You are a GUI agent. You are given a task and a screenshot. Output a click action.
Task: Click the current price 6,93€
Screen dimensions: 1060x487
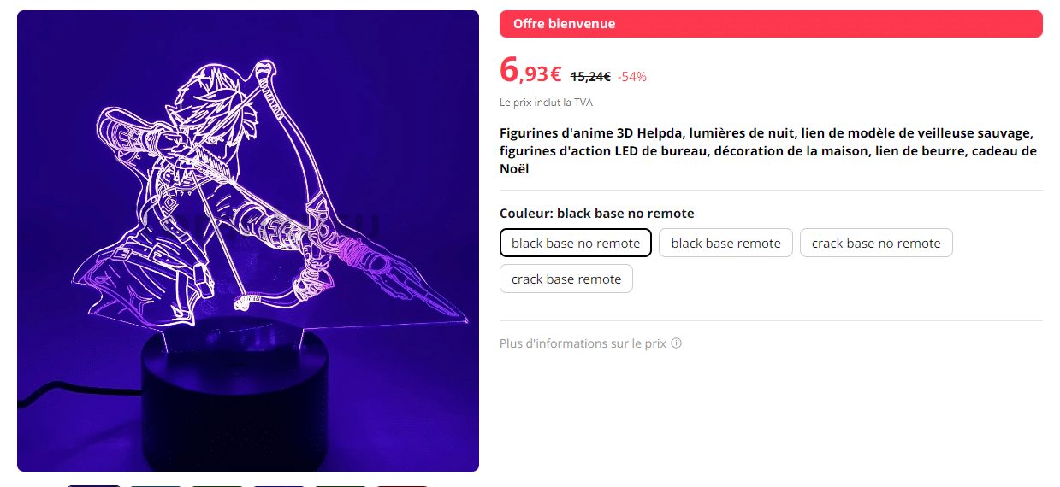pos(530,71)
